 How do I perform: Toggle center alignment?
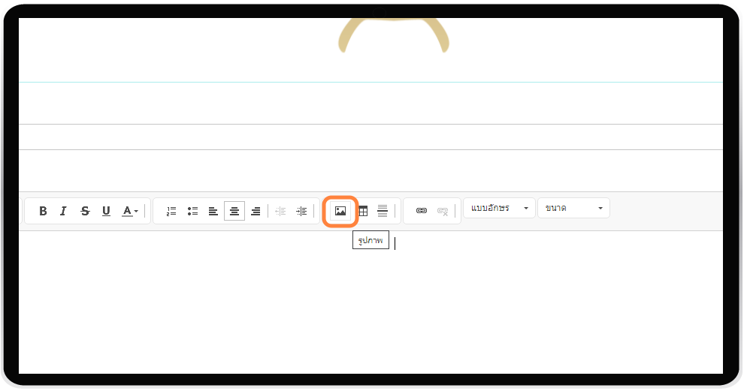click(234, 211)
